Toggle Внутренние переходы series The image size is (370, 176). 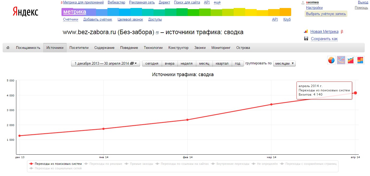coord(230,164)
